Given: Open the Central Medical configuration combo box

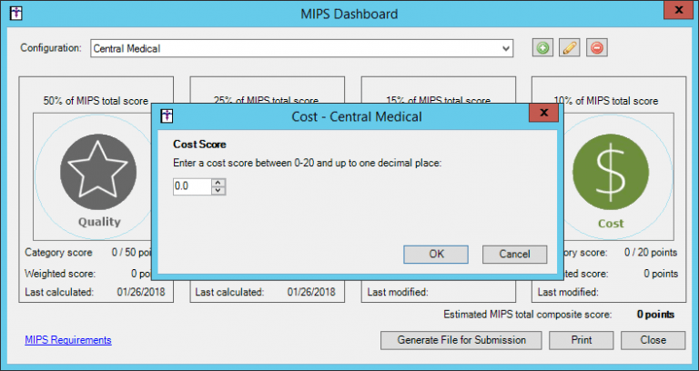Looking at the screenshot, I should (x=300, y=48).
